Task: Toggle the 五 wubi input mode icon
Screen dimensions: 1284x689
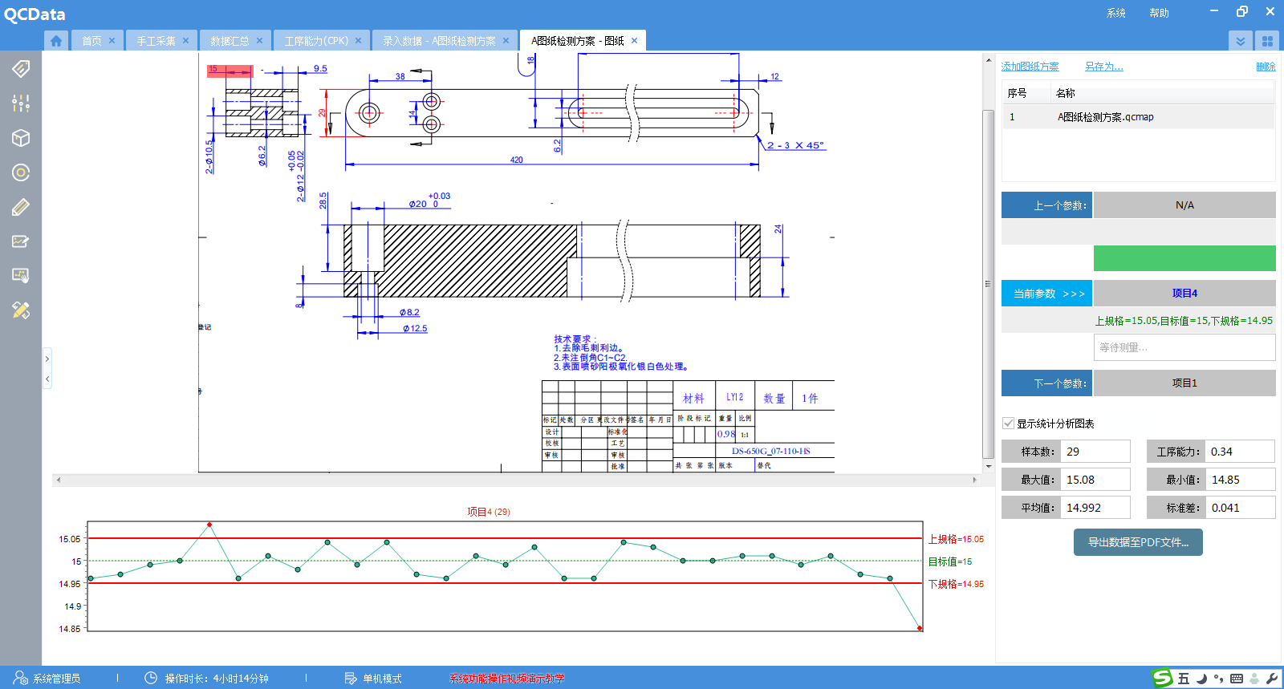Action: (1184, 679)
